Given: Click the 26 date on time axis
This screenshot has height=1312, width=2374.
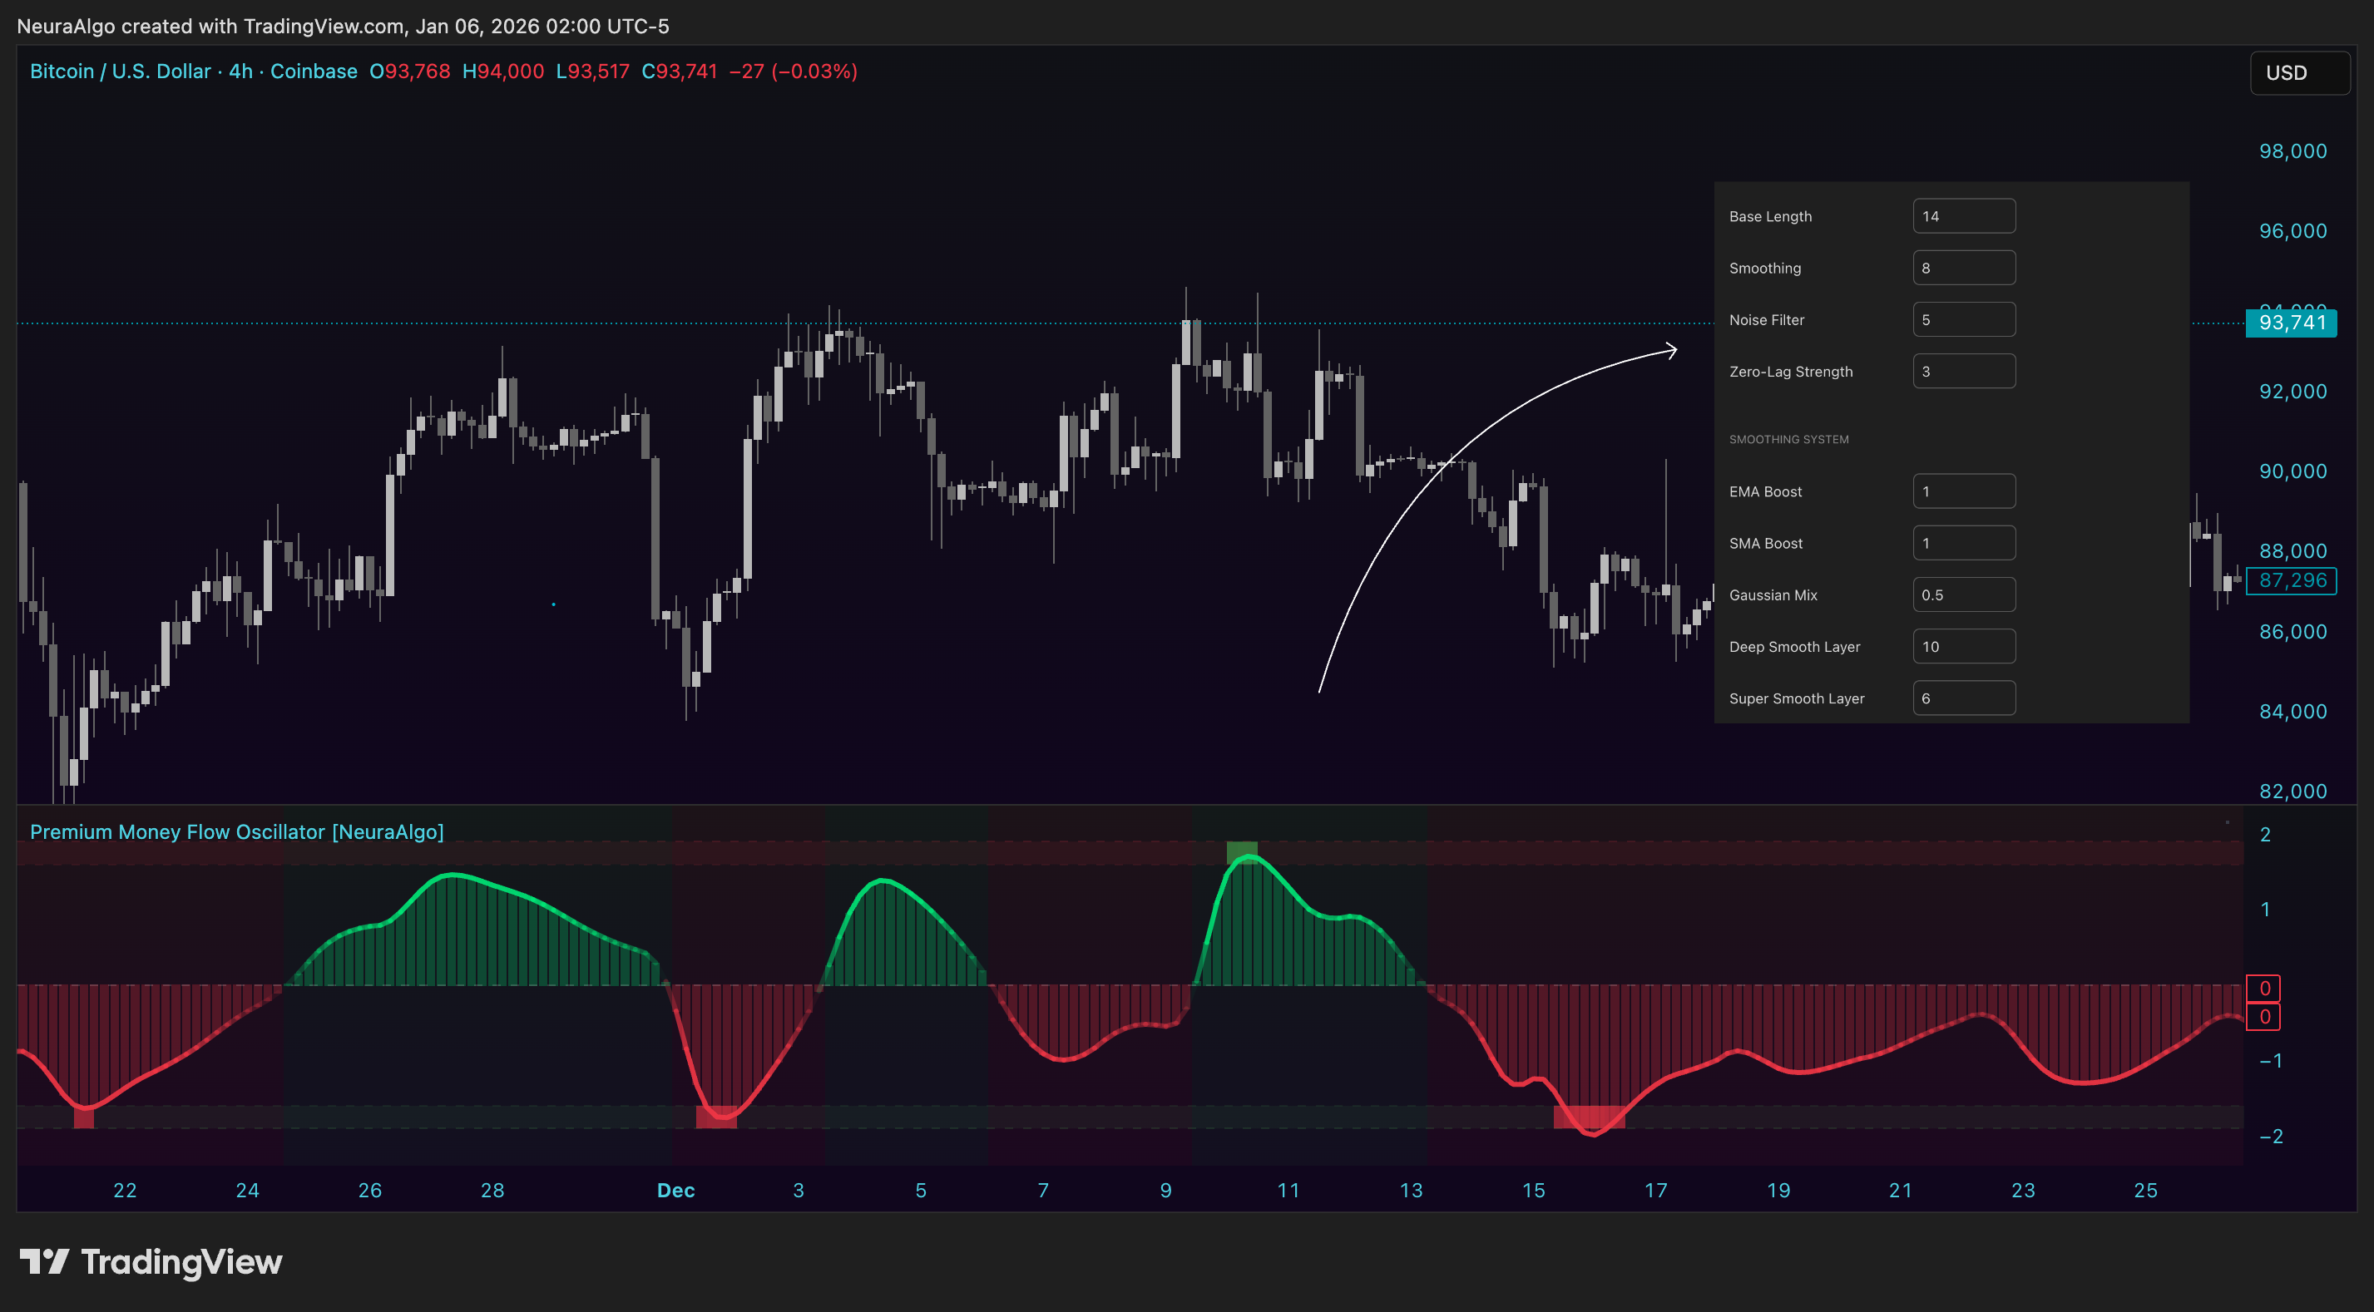Looking at the screenshot, I should click(369, 1191).
